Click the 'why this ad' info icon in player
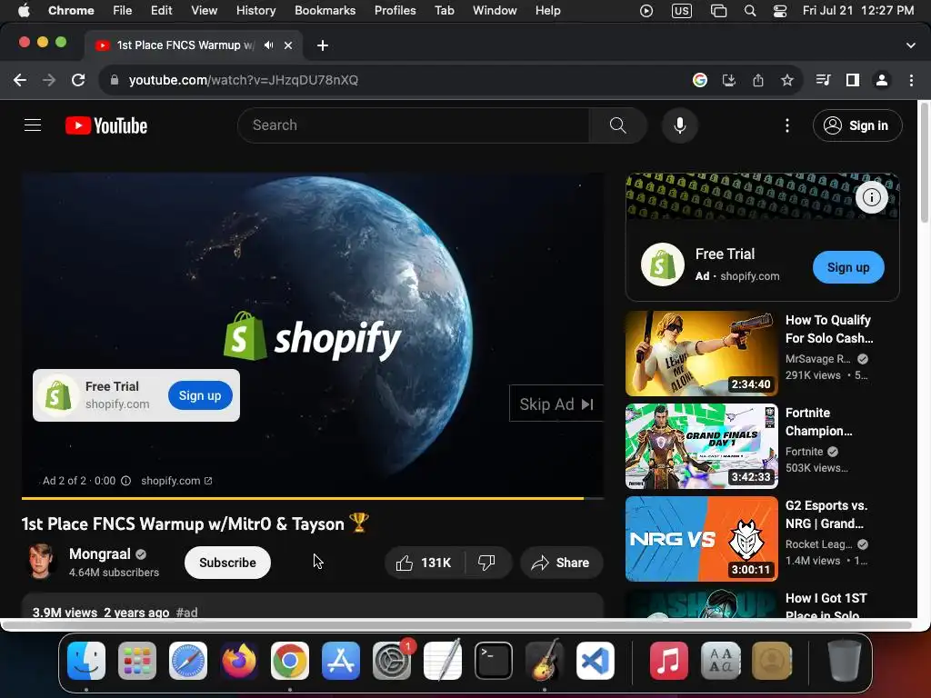This screenshot has width=931, height=698. [125, 481]
